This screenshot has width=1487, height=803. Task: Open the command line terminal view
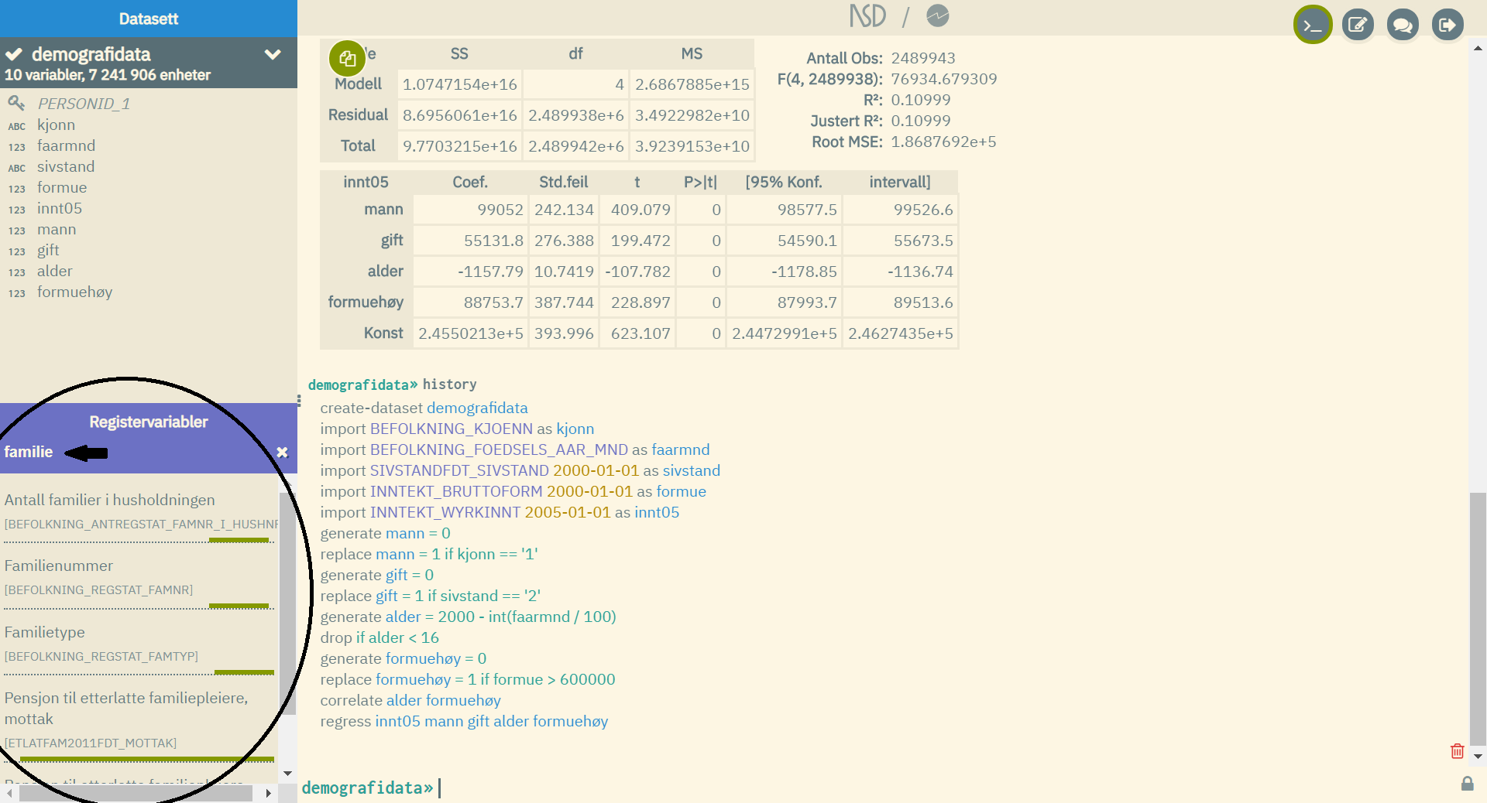(1312, 26)
